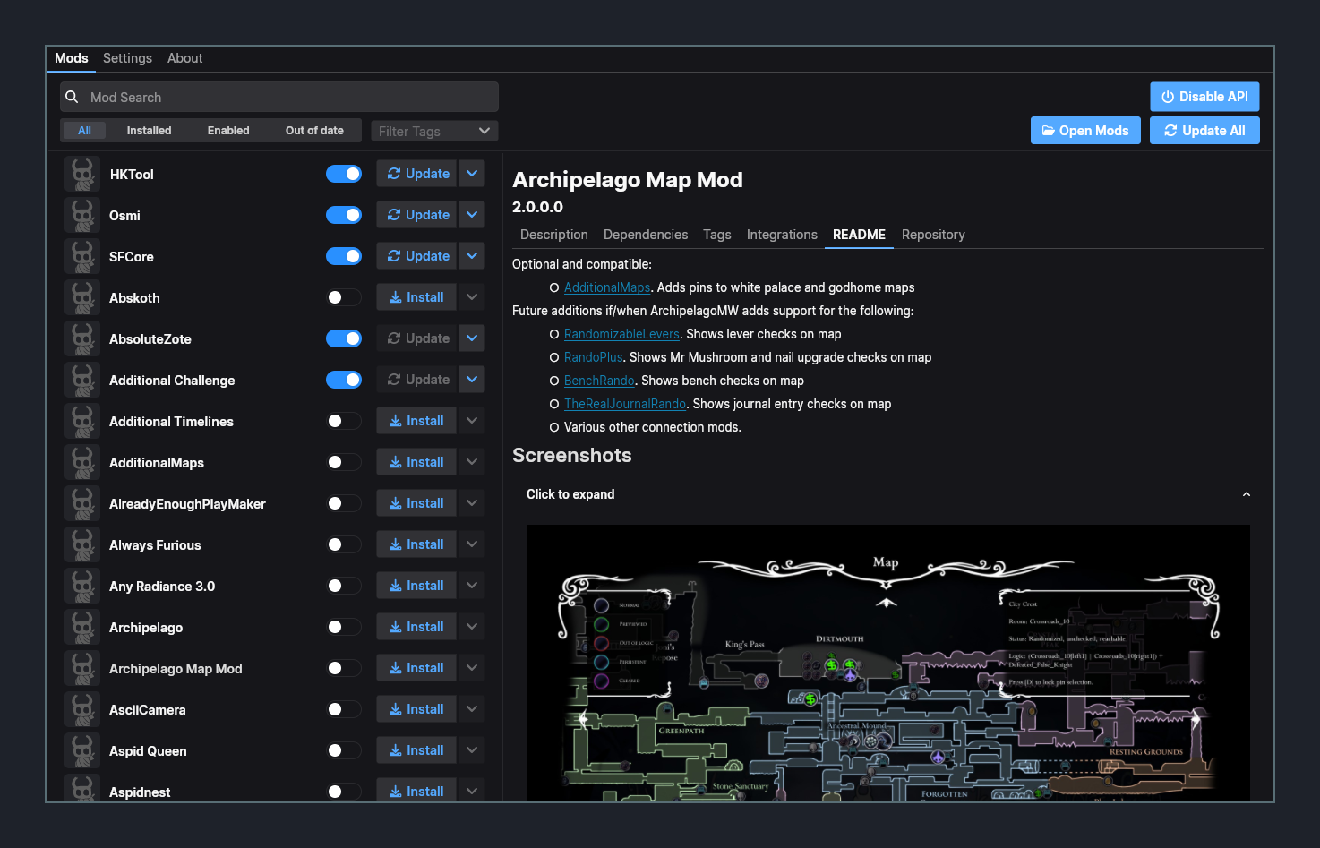Click the Aspid Queen mod icon
The height and width of the screenshot is (848, 1320).
pyautogui.click(x=82, y=750)
